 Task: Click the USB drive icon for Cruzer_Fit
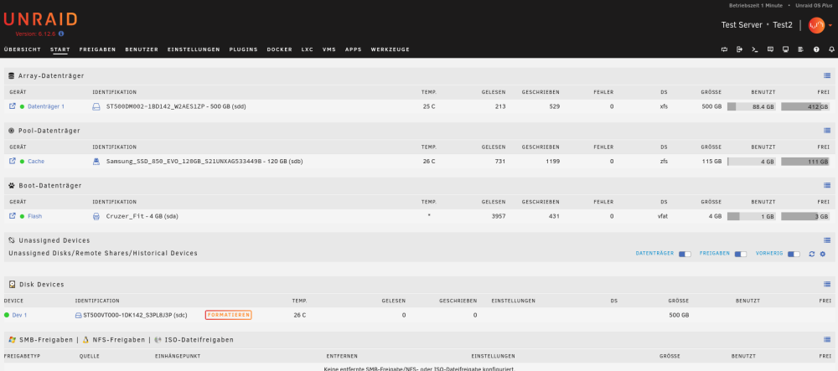point(96,216)
